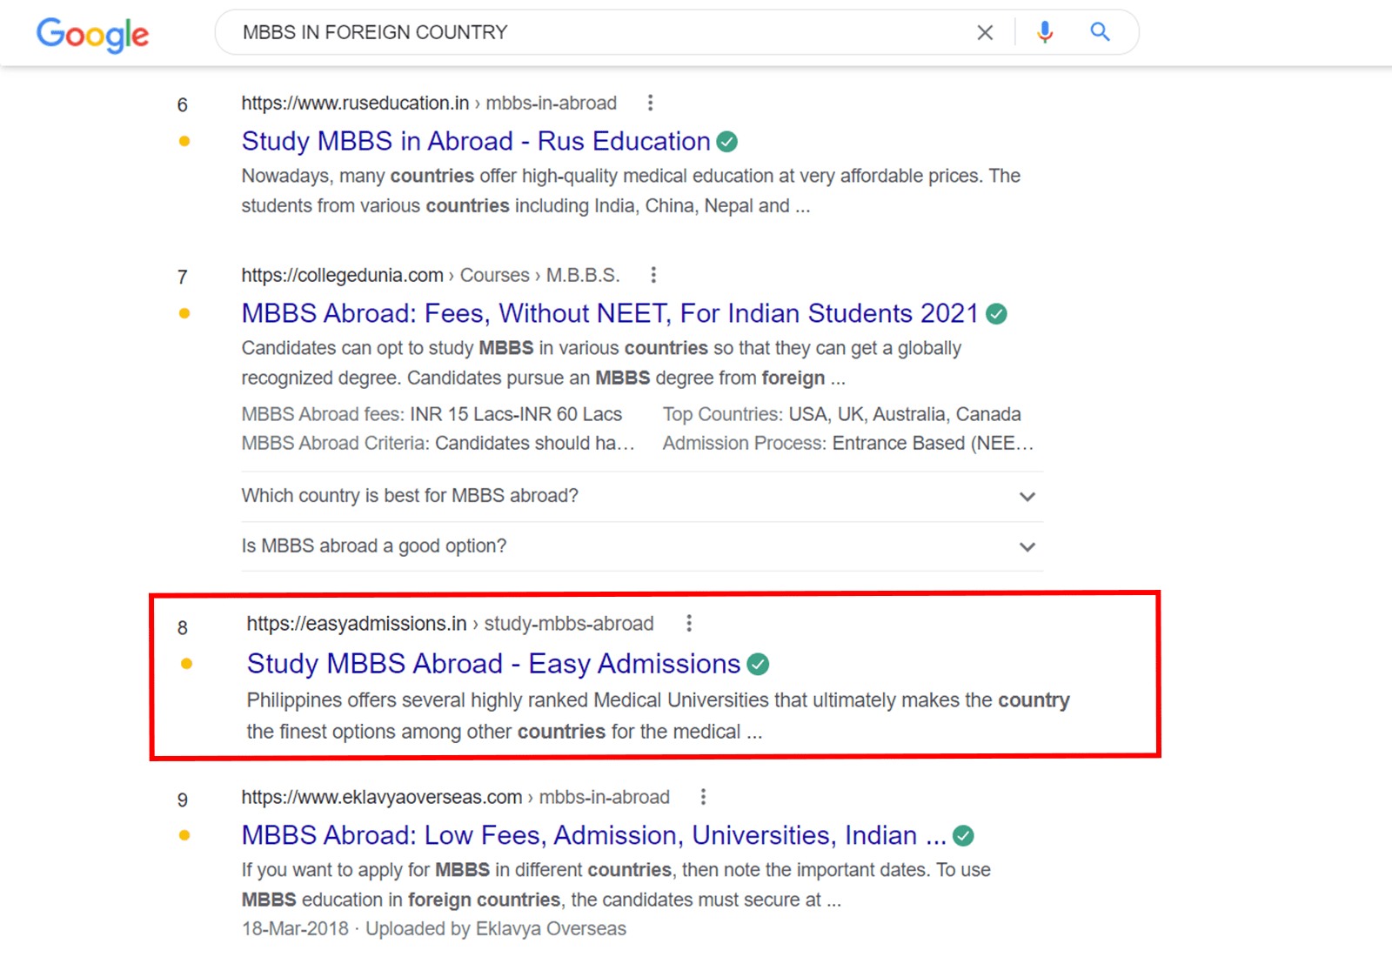1392x957 pixels.
Task: Click verified badge next to Indian Students 2021
Action: 997,314
